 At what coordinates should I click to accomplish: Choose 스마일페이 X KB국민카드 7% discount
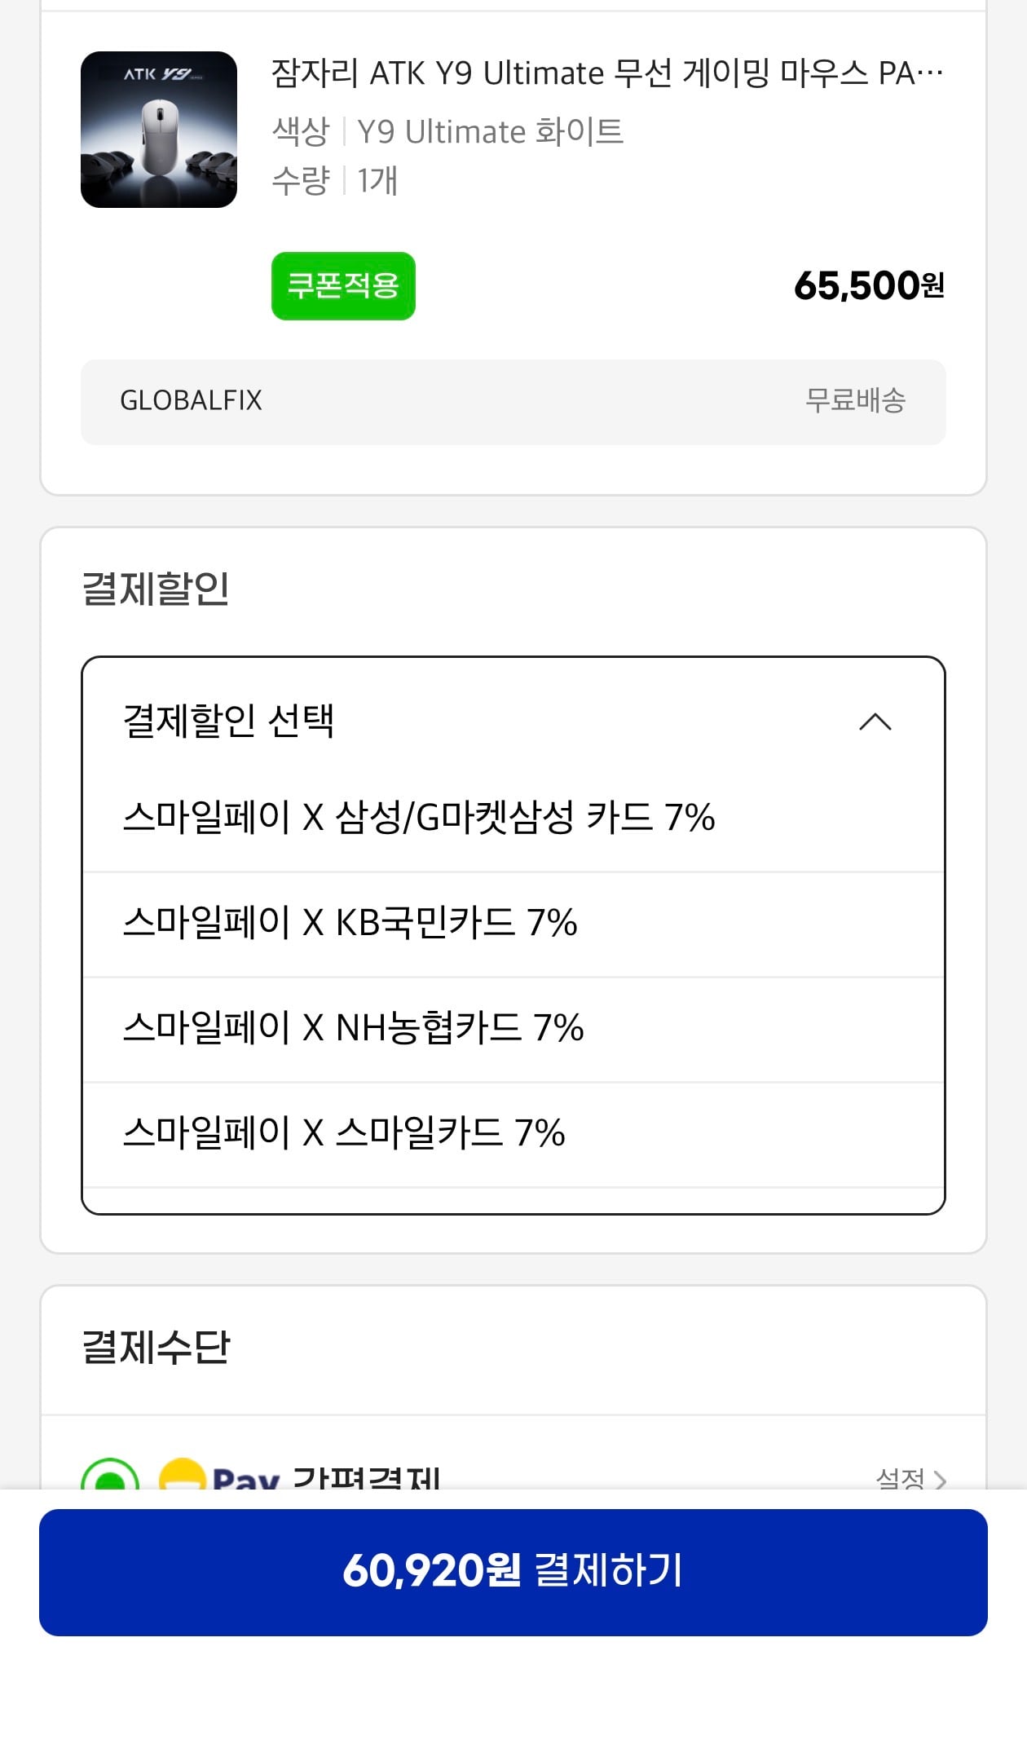click(x=350, y=923)
